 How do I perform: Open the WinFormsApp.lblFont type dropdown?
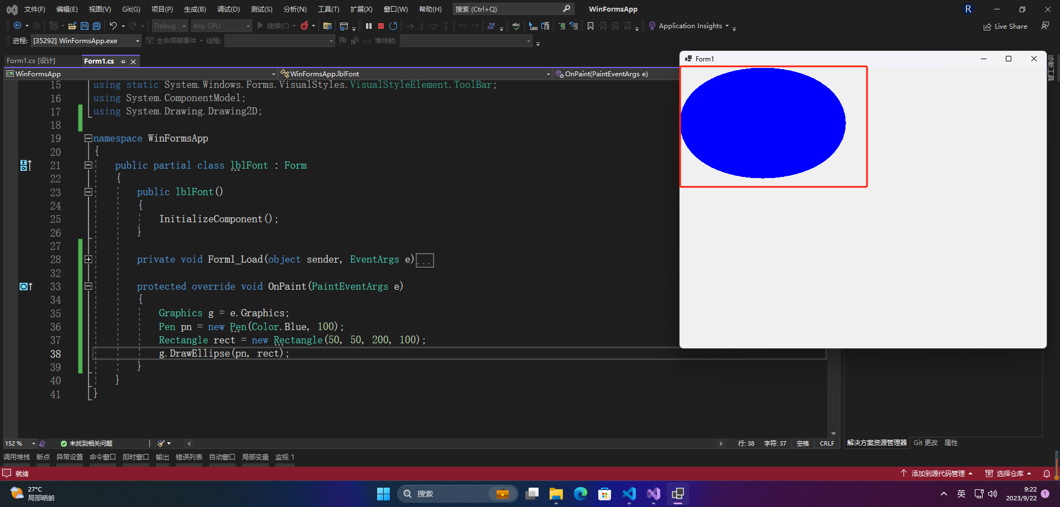[x=415, y=74]
